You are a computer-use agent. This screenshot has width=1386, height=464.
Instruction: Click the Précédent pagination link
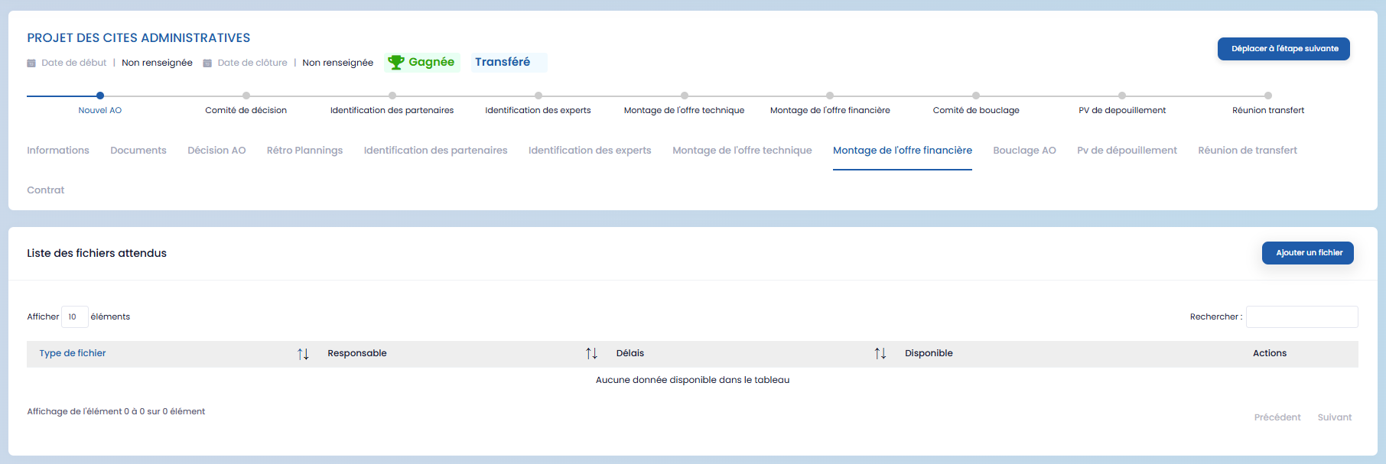pyautogui.click(x=1277, y=417)
